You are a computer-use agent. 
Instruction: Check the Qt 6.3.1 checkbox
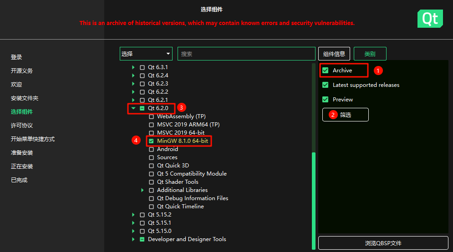[x=142, y=67]
